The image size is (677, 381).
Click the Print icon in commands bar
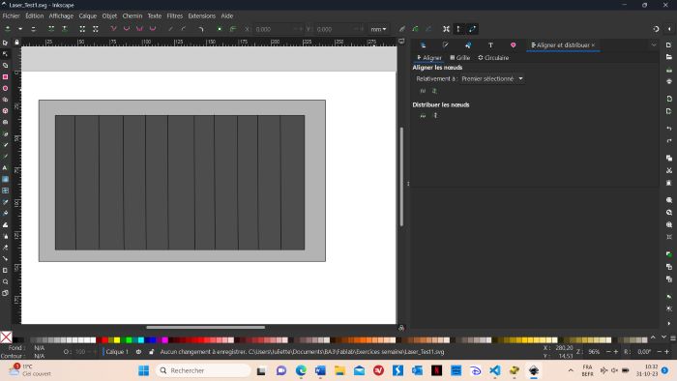click(669, 81)
